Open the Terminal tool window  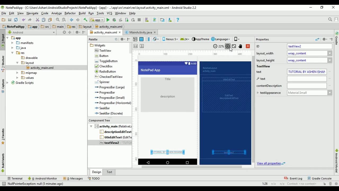click(x=15, y=179)
